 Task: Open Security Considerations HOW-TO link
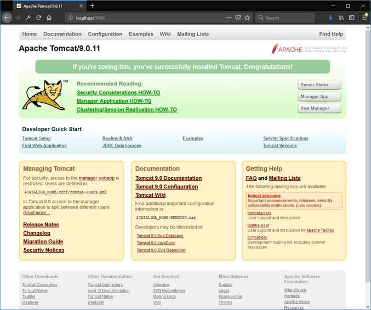point(118,92)
